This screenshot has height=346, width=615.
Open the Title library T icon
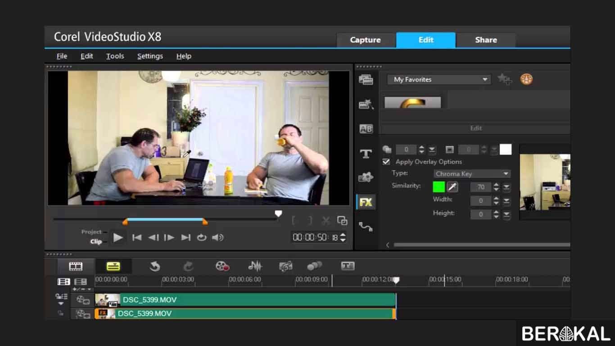pos(366,154)
